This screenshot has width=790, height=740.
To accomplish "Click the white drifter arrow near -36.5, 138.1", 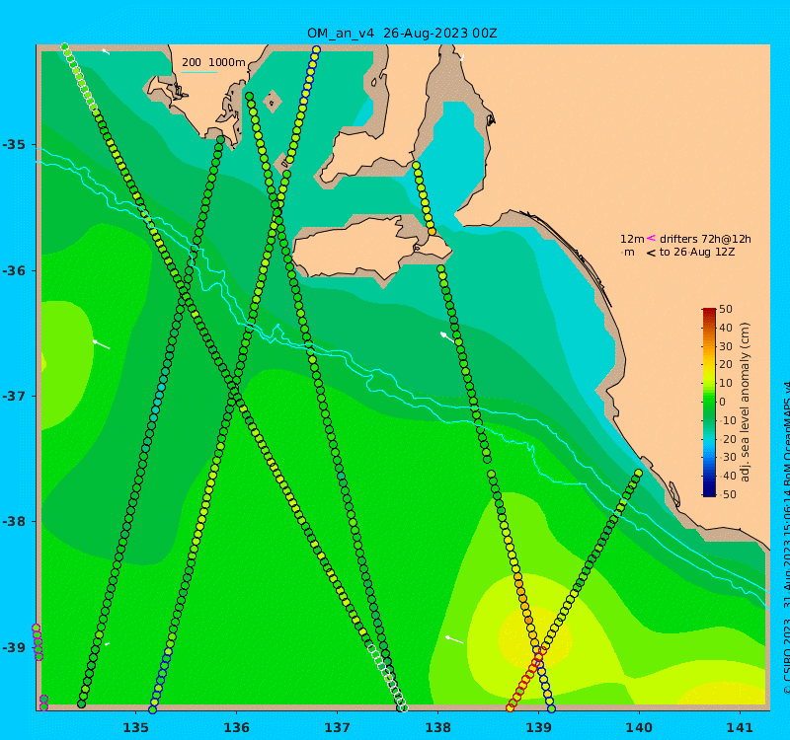I will click(447, 337).
